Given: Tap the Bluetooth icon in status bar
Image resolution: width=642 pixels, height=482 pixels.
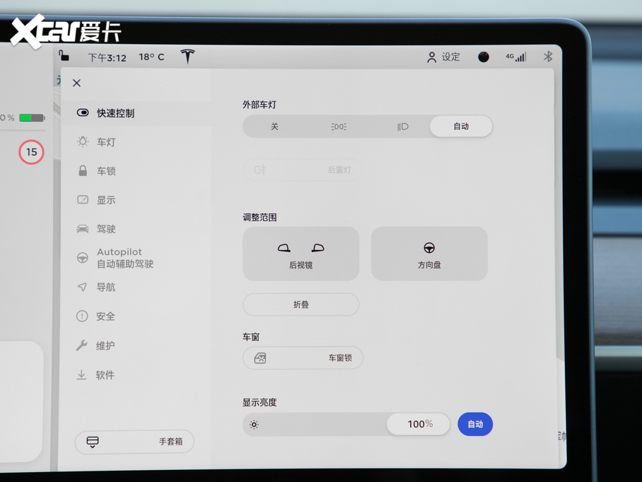Looking at the screenshot, I should tap(548, 57).
